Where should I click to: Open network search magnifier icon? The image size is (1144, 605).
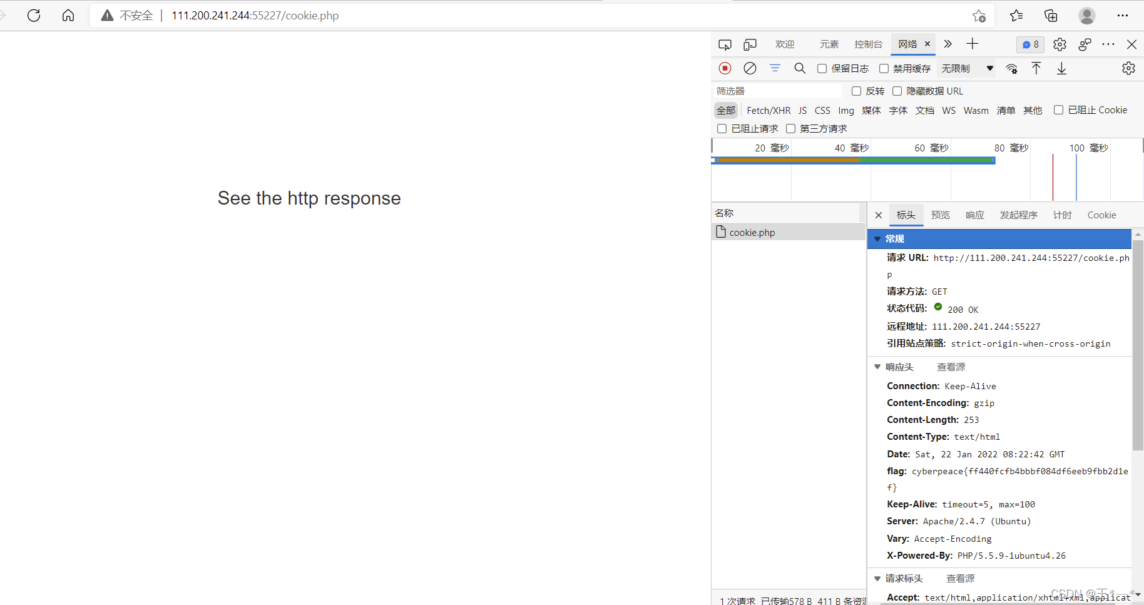[x=800, y=68]
